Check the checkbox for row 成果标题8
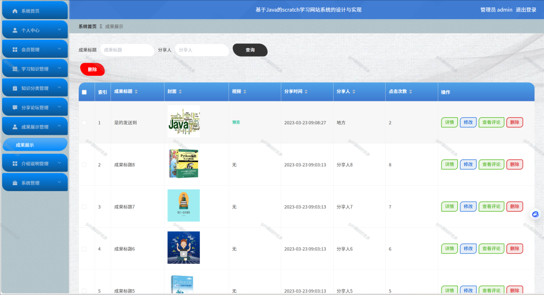 point(84,164)
